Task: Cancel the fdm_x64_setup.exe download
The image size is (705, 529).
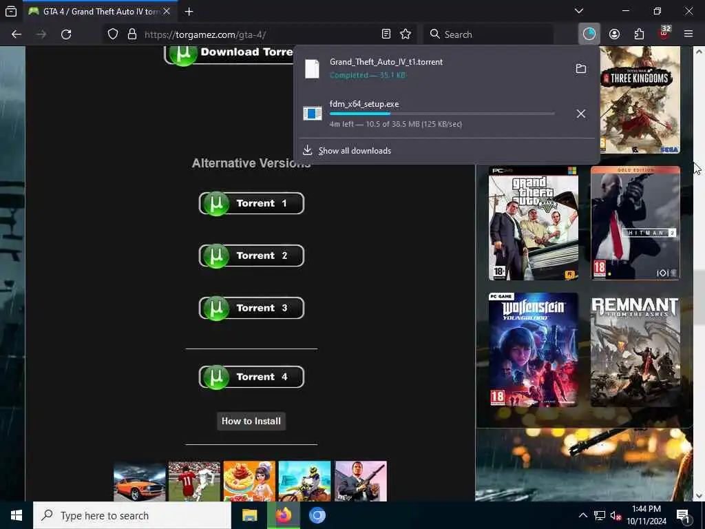Action: click(x=581, y=114)
